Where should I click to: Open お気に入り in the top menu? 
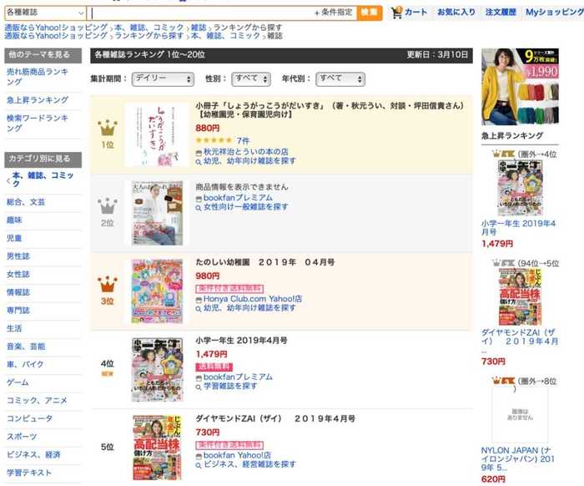(x=456, y=13)
